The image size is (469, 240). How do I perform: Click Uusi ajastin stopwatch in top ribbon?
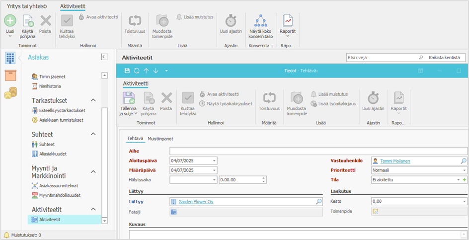(231, 21)
